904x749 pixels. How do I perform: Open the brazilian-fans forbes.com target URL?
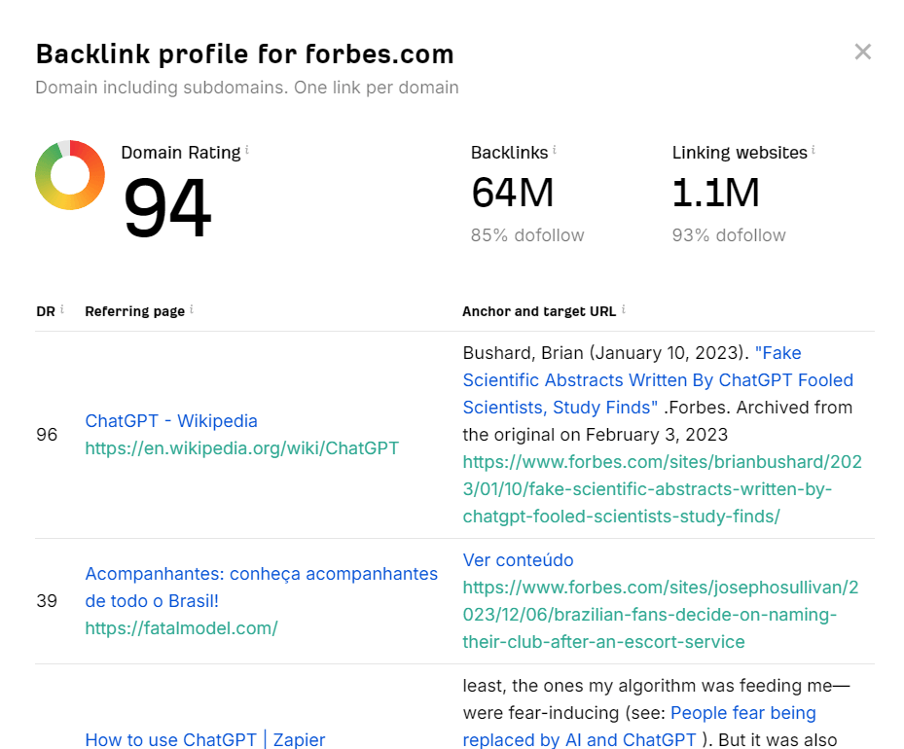tap(662, 614)
